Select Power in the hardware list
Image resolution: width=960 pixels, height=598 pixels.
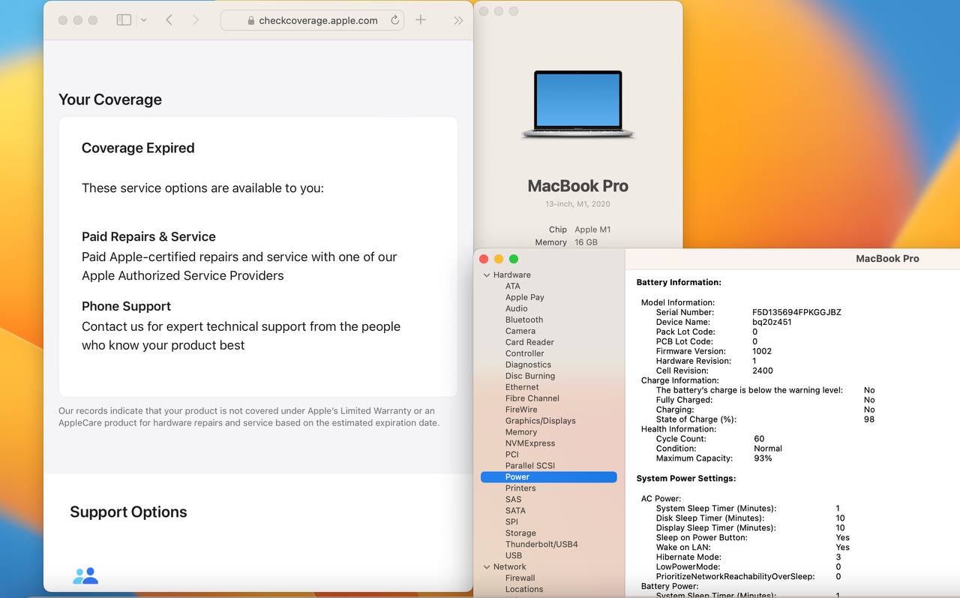(x=517, y=477)
